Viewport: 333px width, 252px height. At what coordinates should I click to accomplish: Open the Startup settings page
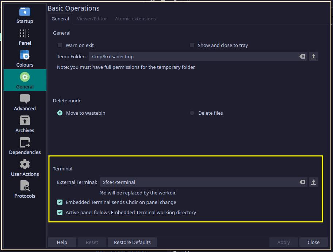pyautogui.click(x=25, y=15)
